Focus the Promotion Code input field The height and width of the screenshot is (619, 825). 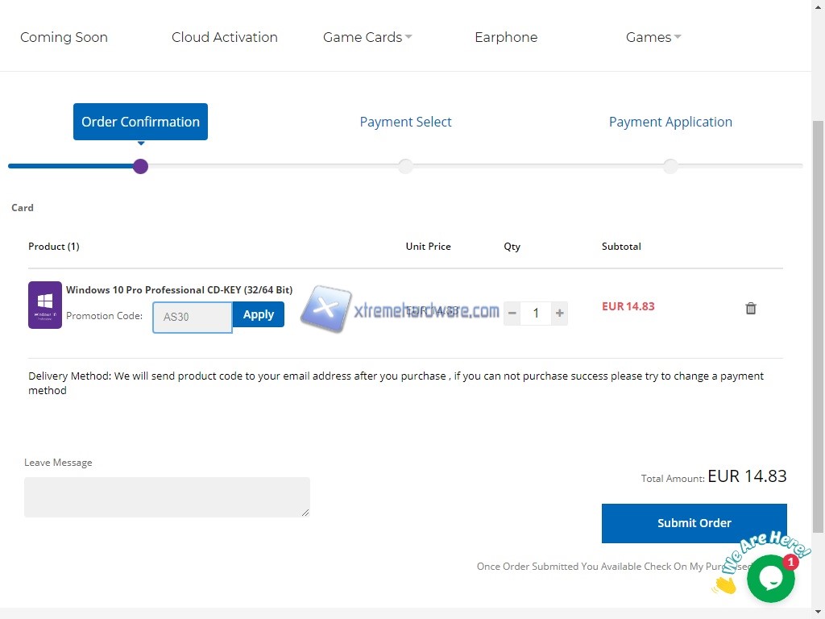click(x=193, y=317)
